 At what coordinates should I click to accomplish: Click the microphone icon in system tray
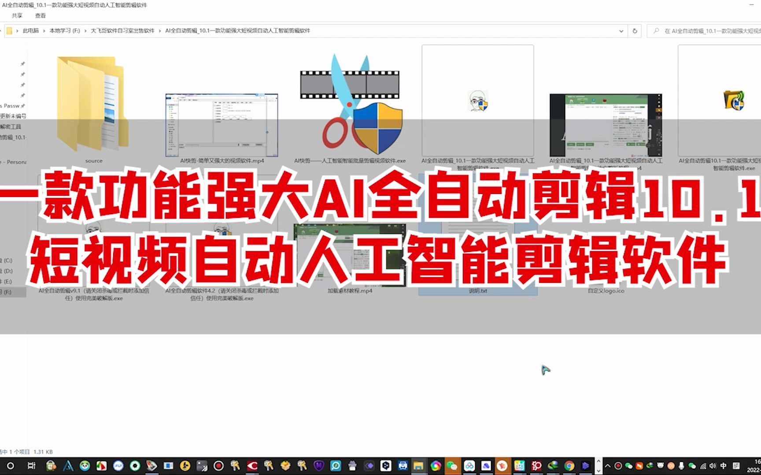[681, 466]
